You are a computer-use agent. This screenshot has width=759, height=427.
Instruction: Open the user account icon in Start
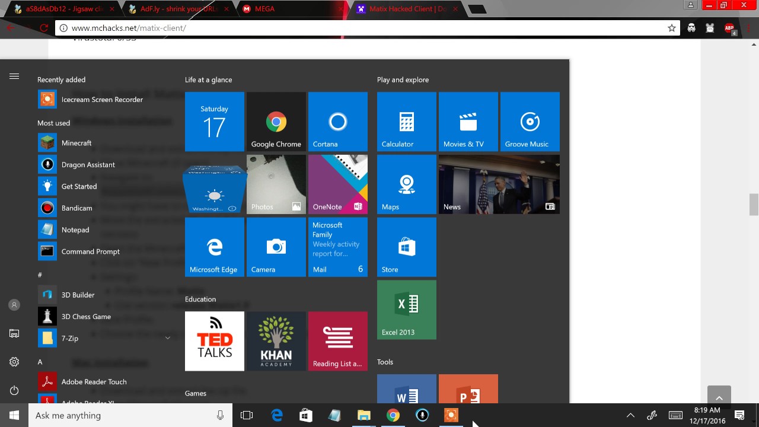[x=14, y=305]
